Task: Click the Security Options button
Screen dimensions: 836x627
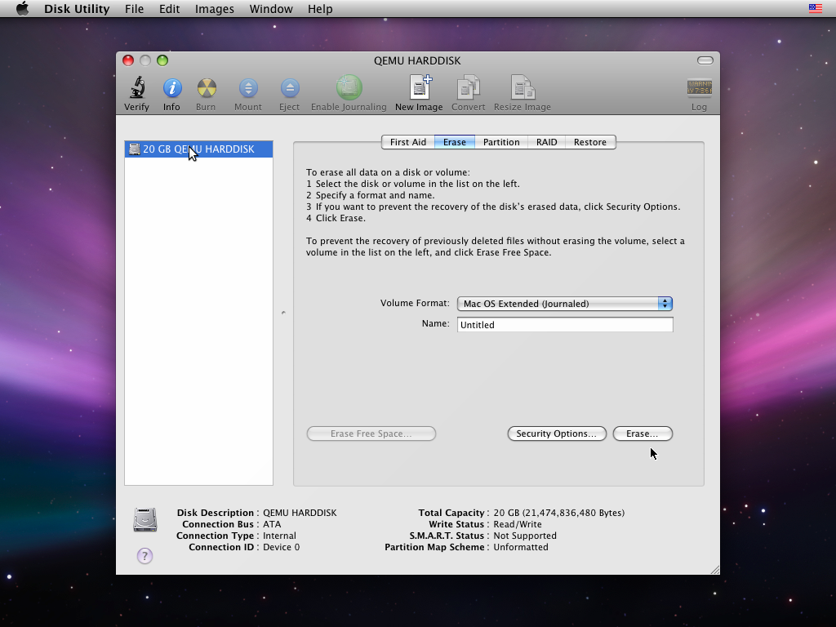Action: tap(557, 434)
